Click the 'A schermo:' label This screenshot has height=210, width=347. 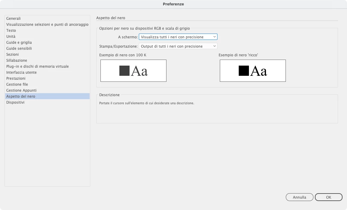[128, 37]
